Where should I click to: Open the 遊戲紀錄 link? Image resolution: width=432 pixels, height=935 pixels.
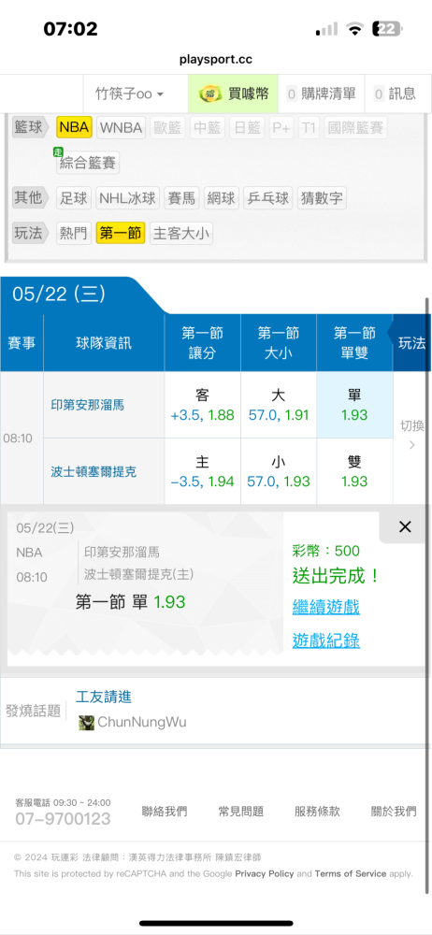pos(325,641)
